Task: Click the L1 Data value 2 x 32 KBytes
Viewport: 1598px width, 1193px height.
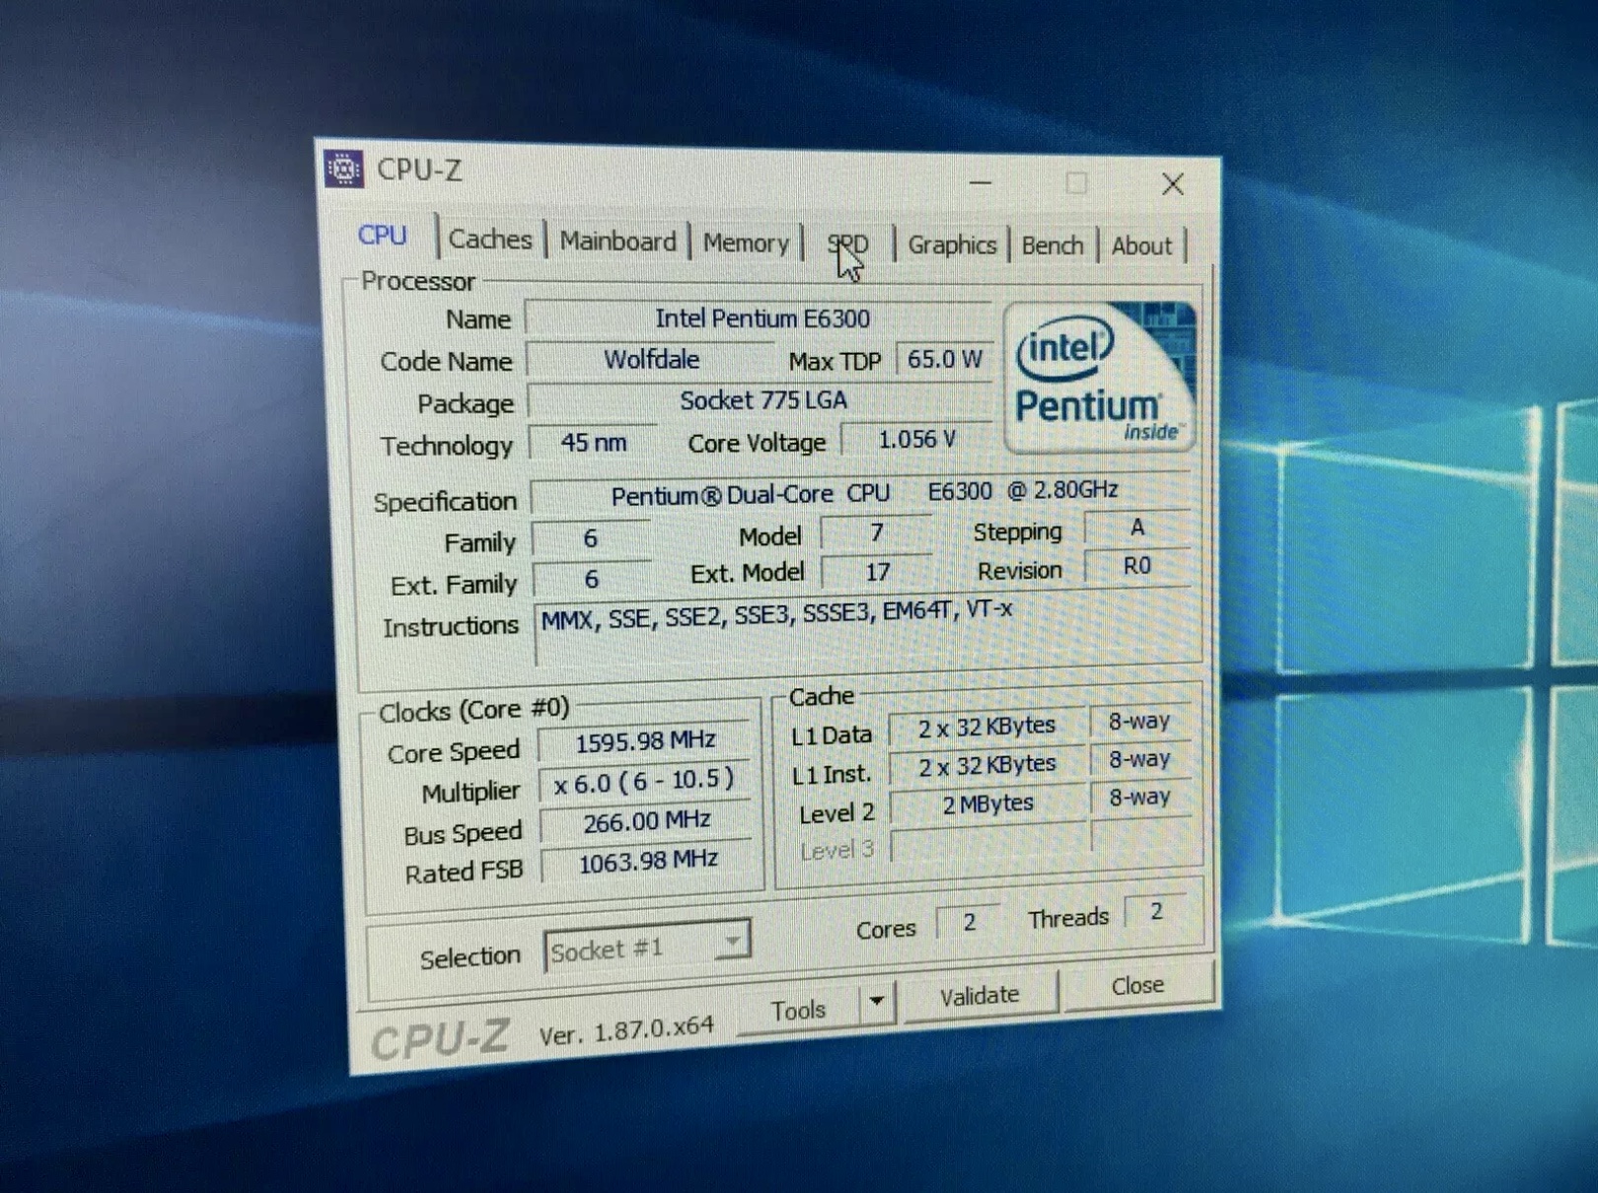Action: coord(986,728)
